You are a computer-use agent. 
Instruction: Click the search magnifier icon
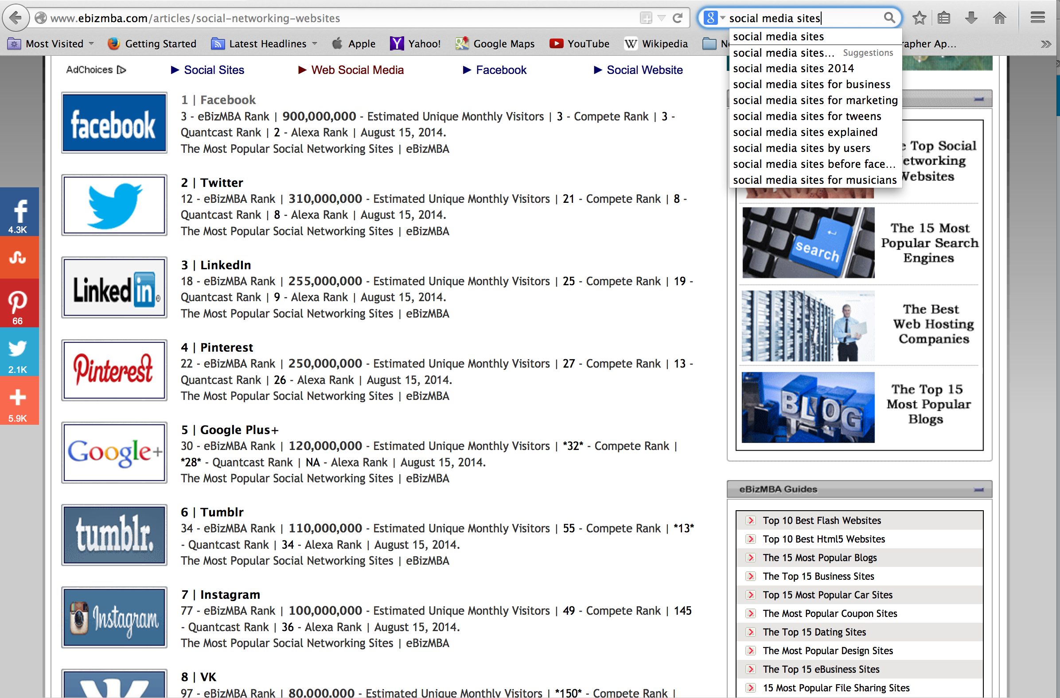[889, 18]
